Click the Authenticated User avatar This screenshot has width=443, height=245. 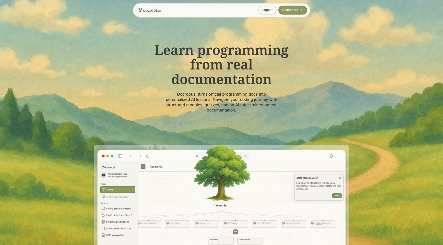coord(103,175)
